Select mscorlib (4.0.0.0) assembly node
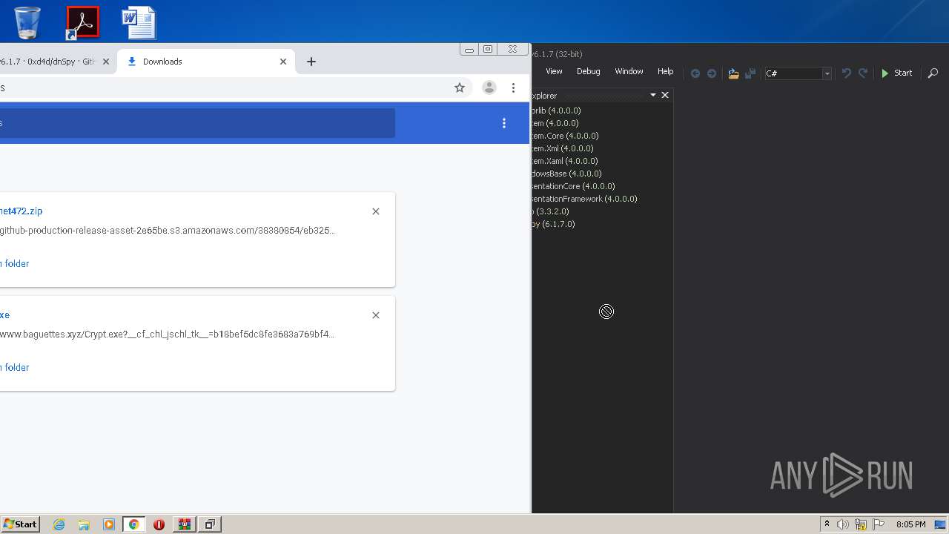 click(557, 111)
